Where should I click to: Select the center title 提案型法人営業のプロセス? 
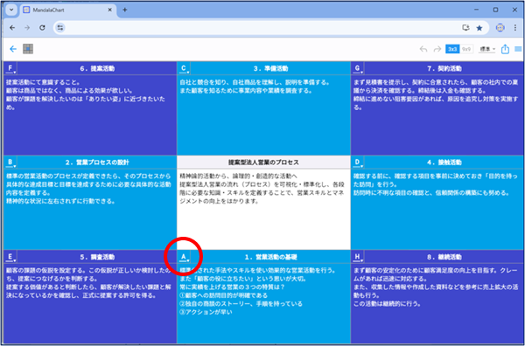pos(263,163)
